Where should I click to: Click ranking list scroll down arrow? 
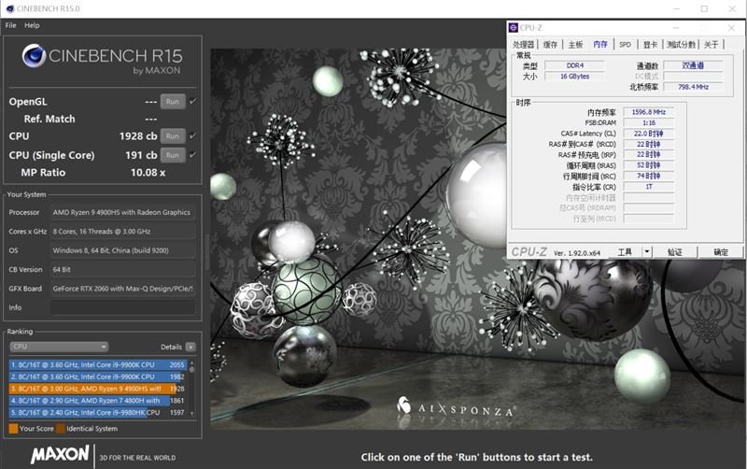point(192,414)
